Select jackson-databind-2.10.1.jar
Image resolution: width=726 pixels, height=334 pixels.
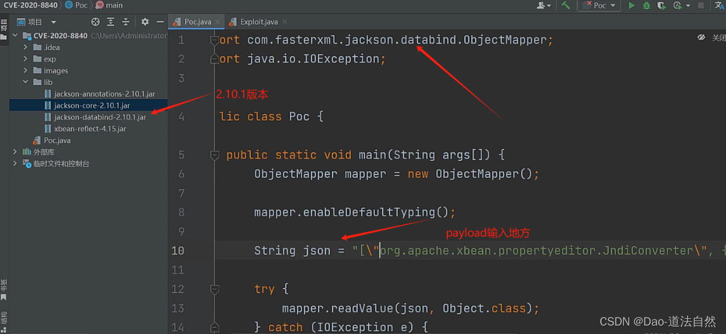point(100,117)
